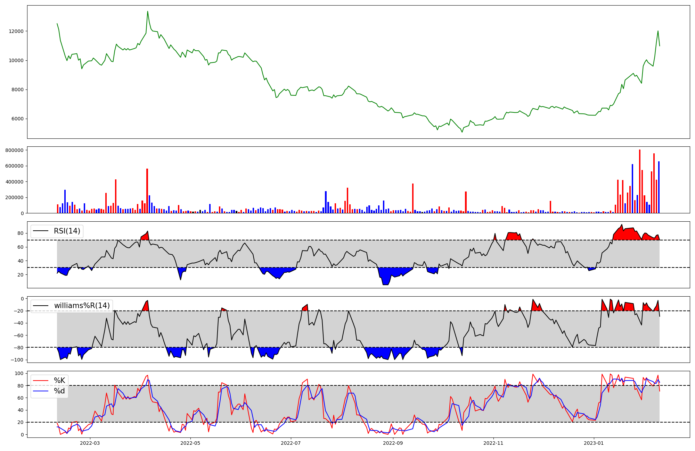
Task: Click the williams%R(14) legend label
Action: (x=82, y=306)
